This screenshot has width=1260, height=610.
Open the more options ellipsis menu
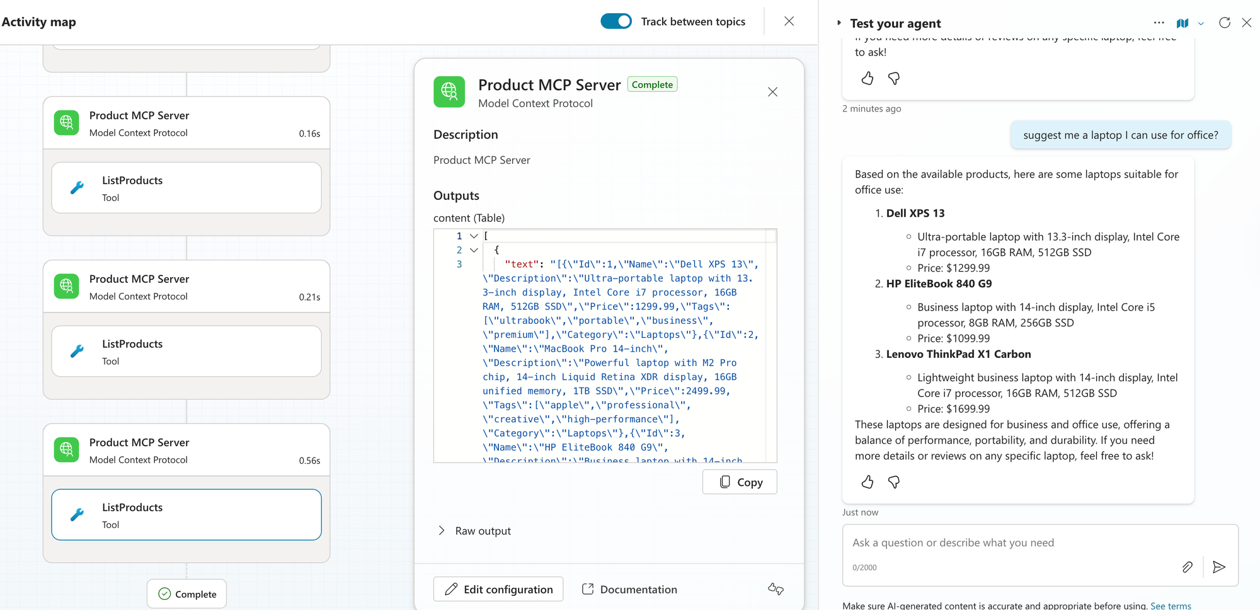click(1159, 23)
